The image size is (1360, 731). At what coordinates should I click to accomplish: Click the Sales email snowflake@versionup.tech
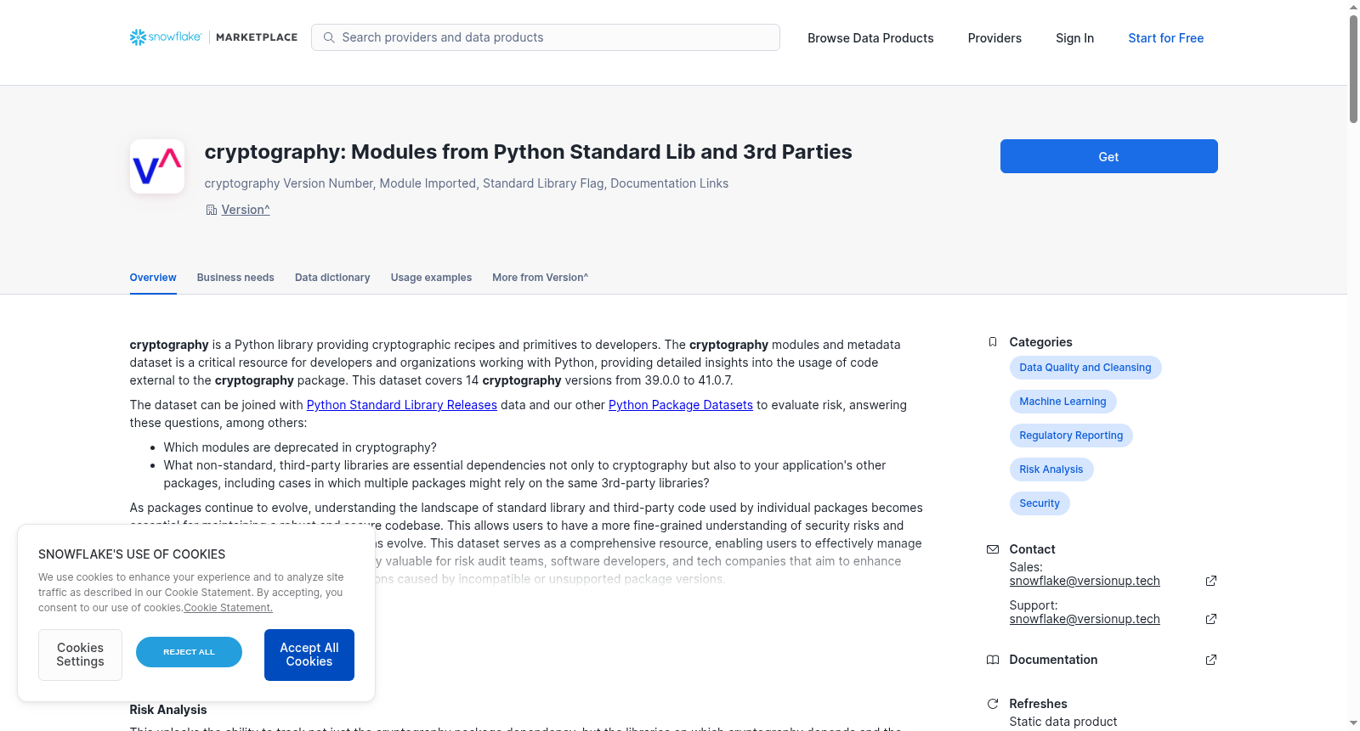click(1085, 581)
